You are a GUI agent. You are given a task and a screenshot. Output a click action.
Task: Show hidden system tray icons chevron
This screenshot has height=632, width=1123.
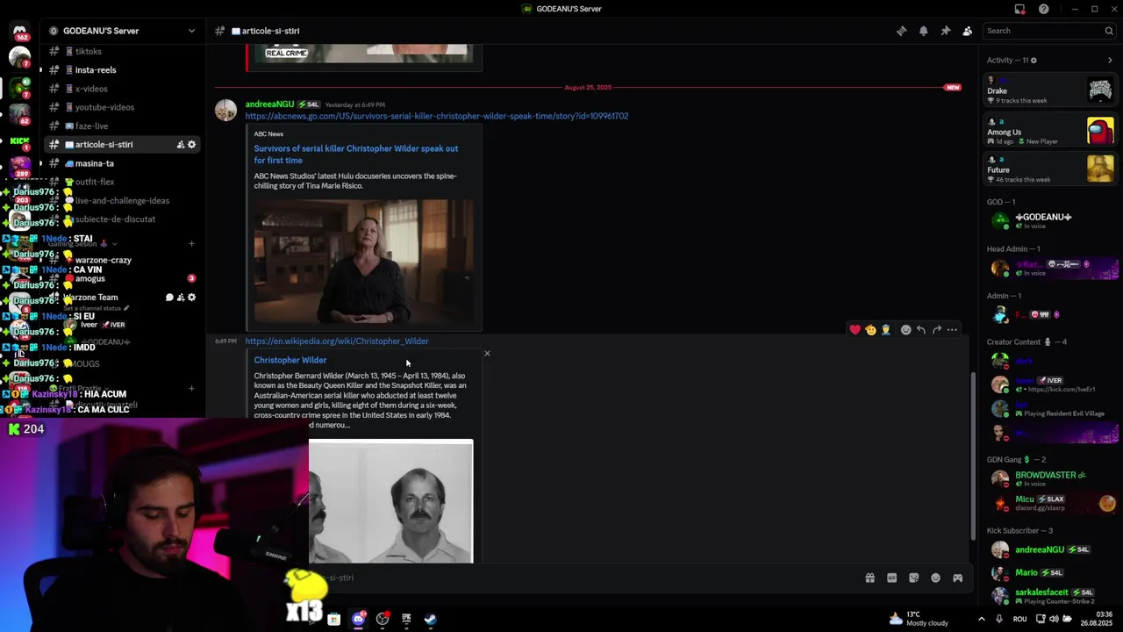[981, 619]
